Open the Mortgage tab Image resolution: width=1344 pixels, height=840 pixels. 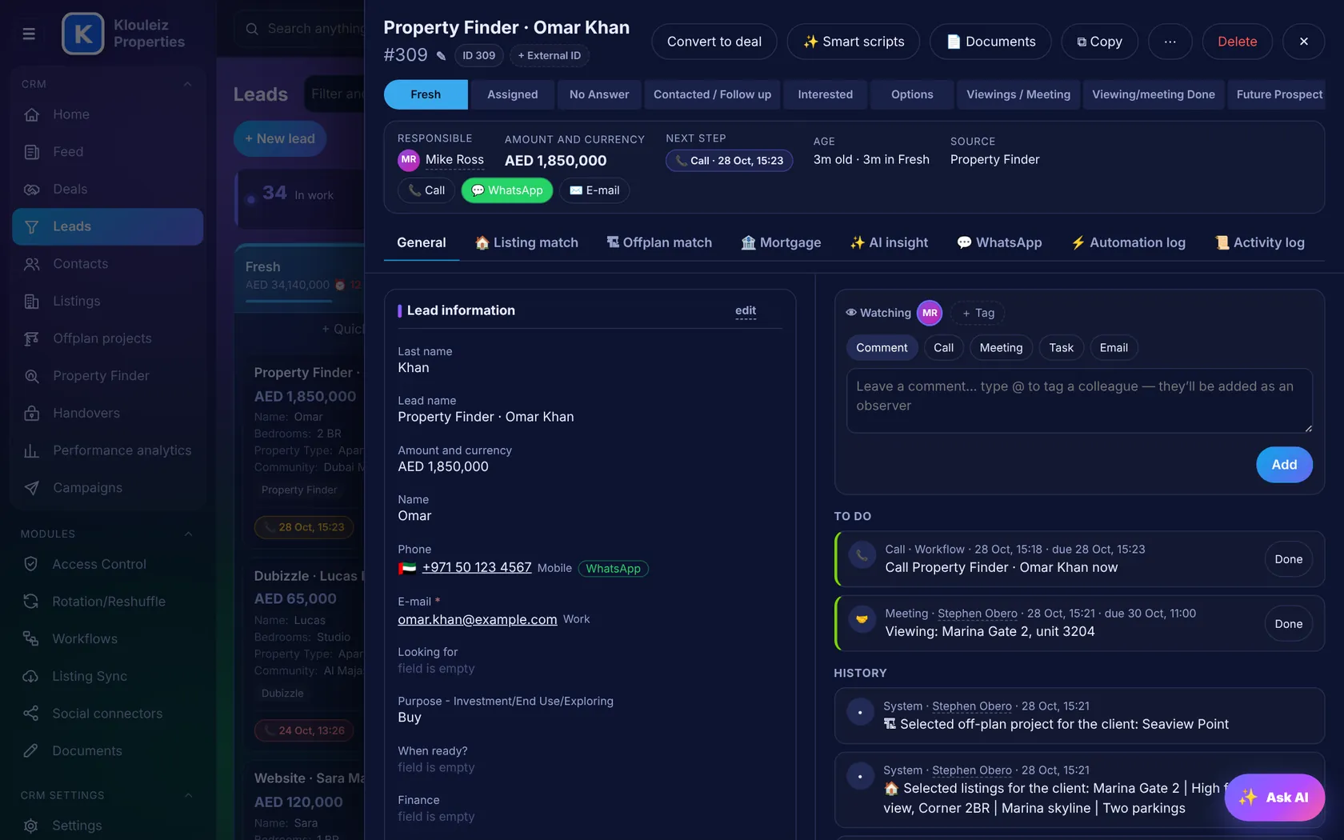[x=781, y=242]
